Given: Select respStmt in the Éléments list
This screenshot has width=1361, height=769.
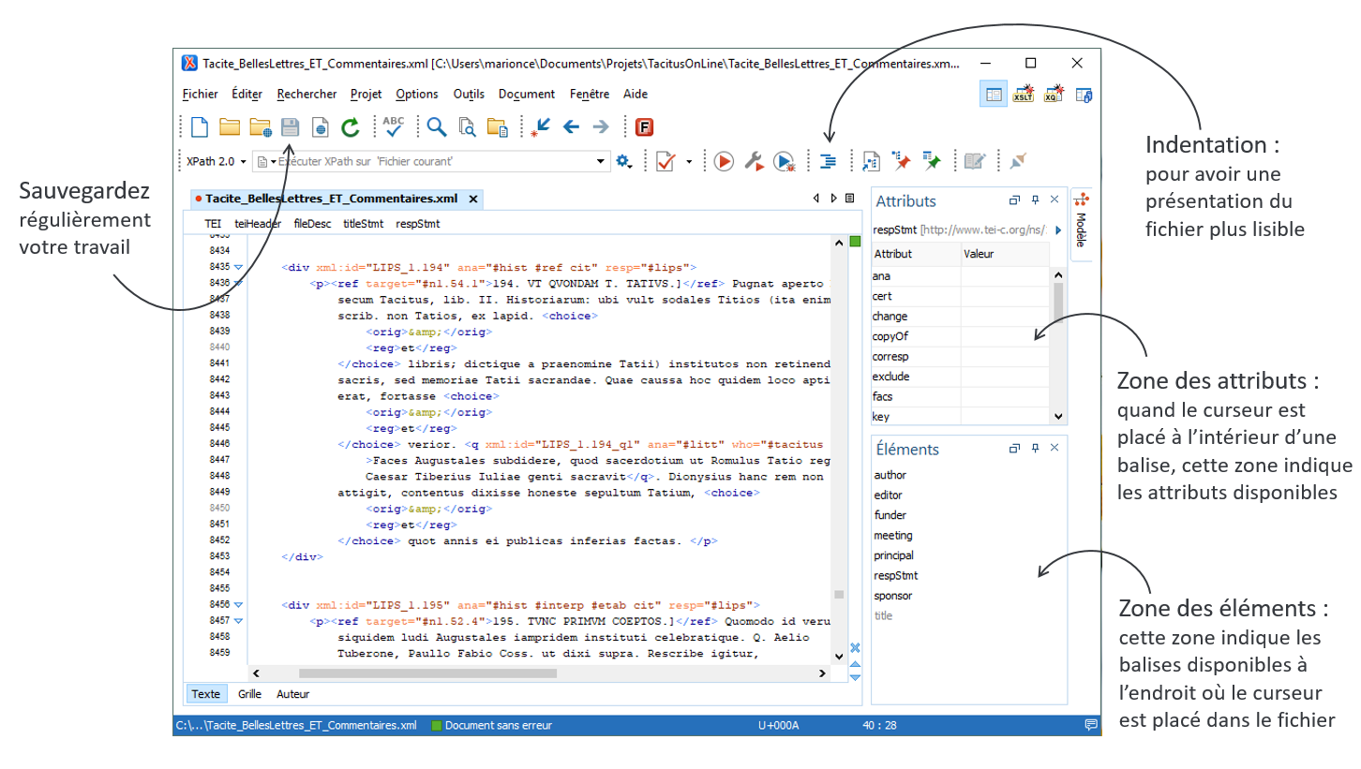Looking at the screenshot, I should pyautogui.click(x=895, y=576).
